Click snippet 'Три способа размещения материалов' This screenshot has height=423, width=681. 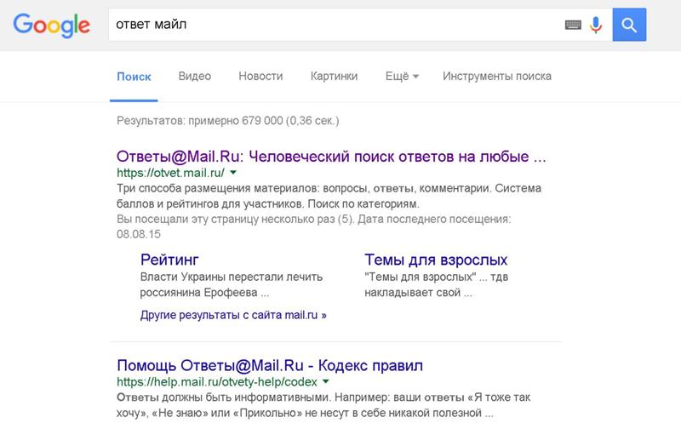218,188
